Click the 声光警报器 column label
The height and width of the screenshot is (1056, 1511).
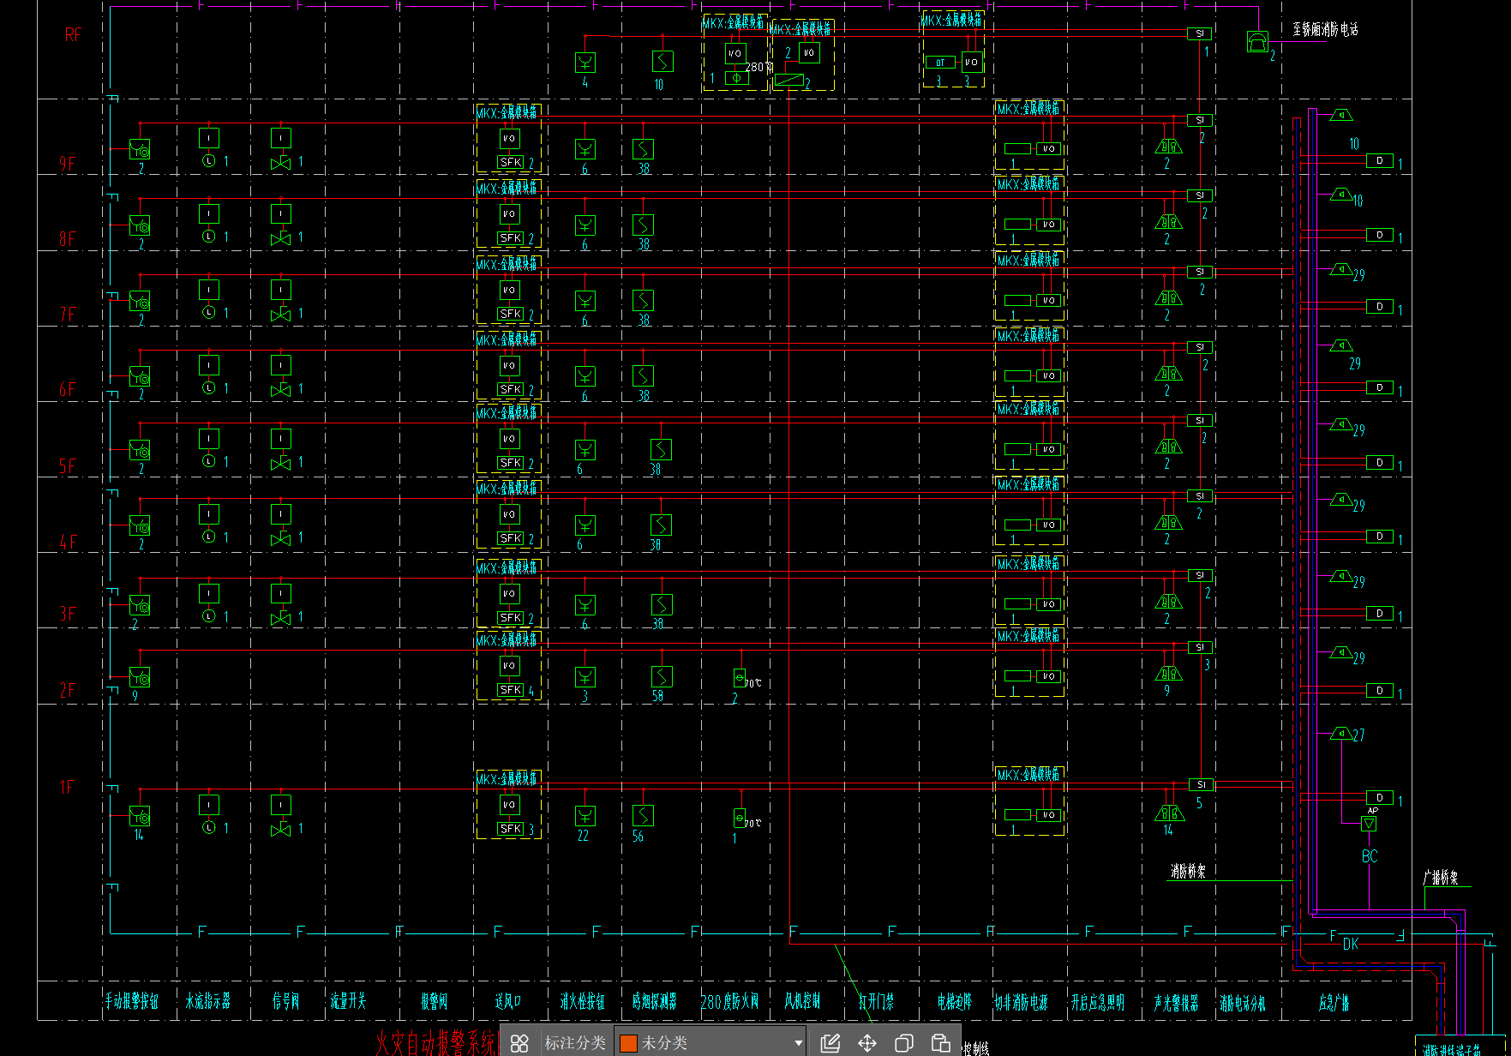click(1177, 1001)
